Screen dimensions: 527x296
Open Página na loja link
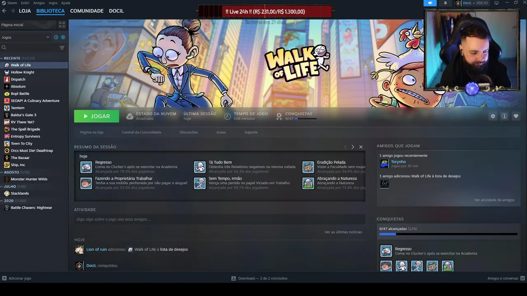click(91, 132)
